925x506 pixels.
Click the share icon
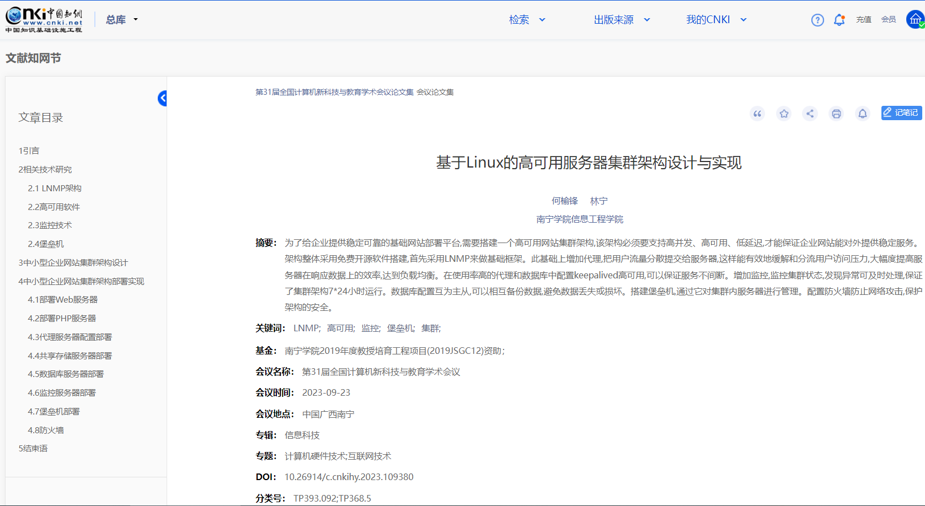click(810, 114)
